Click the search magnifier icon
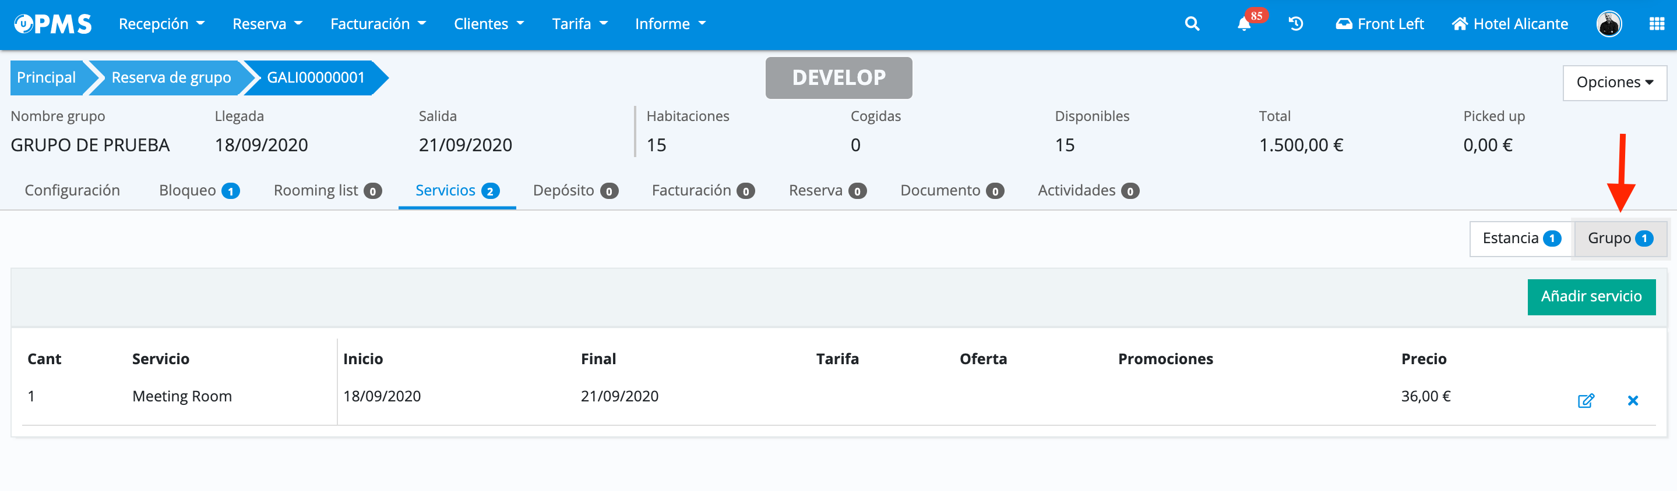The width and height of the screenshot is (1677, 491). tap(1192, 24)
